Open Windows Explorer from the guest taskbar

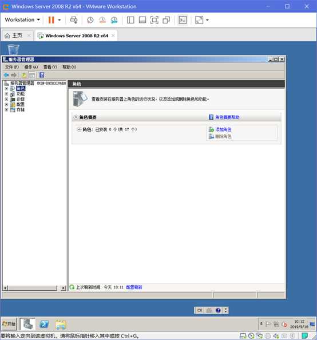61,325
